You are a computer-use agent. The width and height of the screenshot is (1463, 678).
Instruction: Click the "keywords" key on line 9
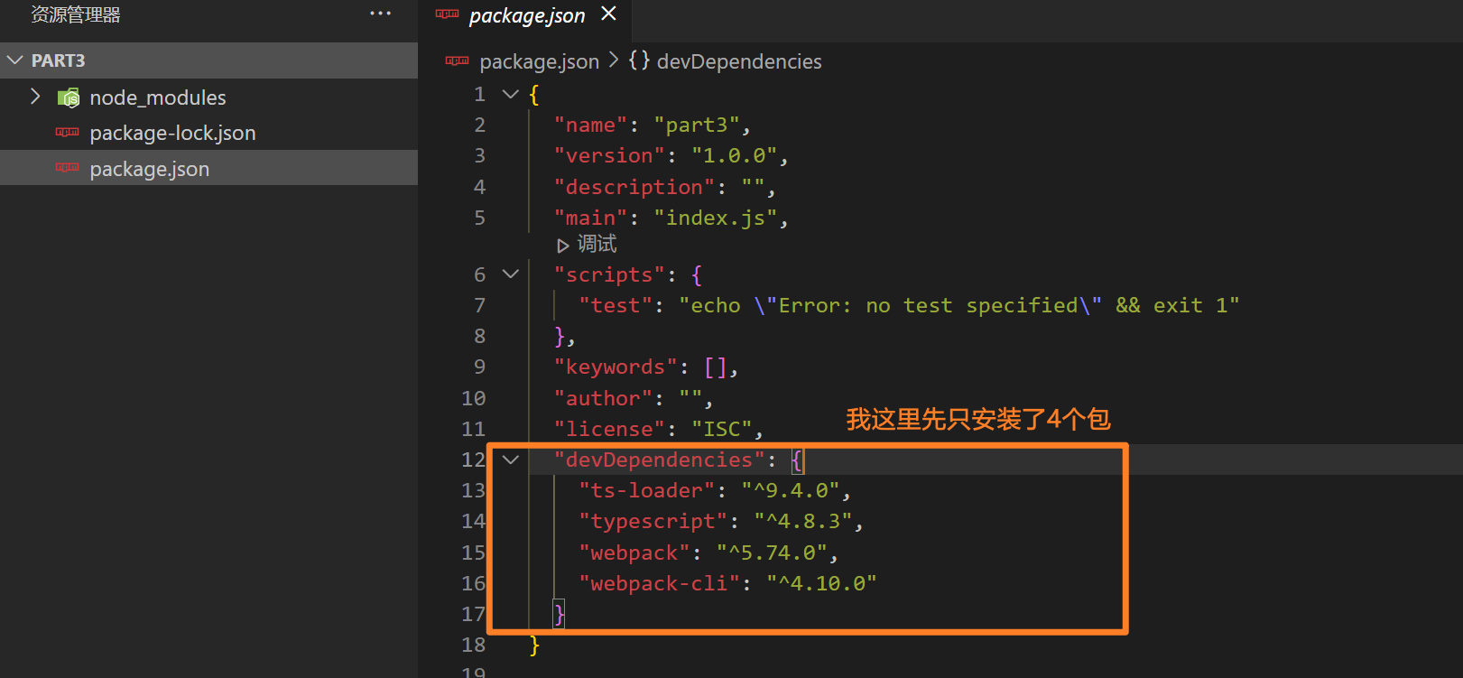(616, 367)
